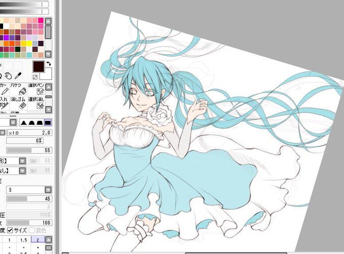Adjust the density slider showing 55

click(29, 150)
